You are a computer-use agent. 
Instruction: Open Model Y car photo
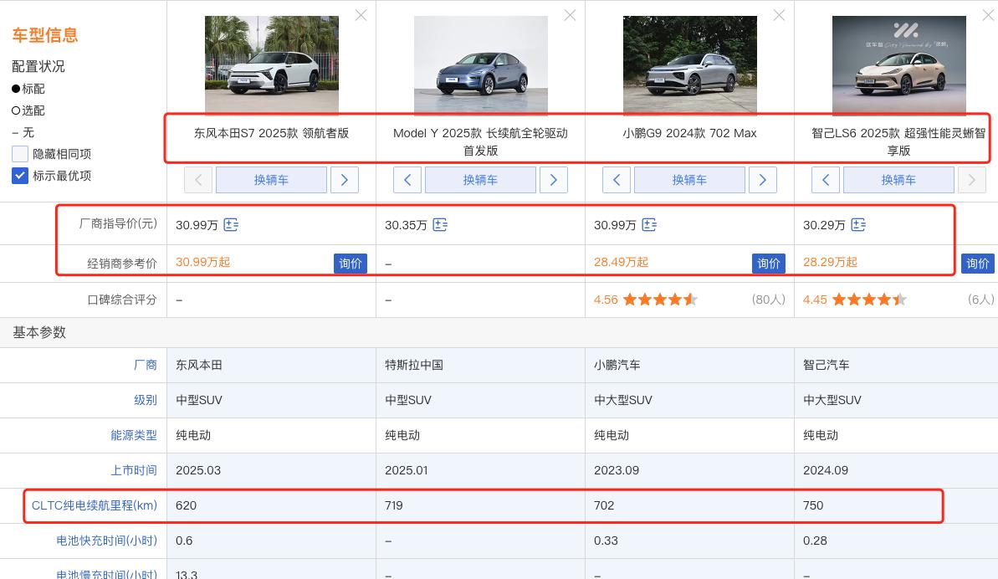[480, 64]
